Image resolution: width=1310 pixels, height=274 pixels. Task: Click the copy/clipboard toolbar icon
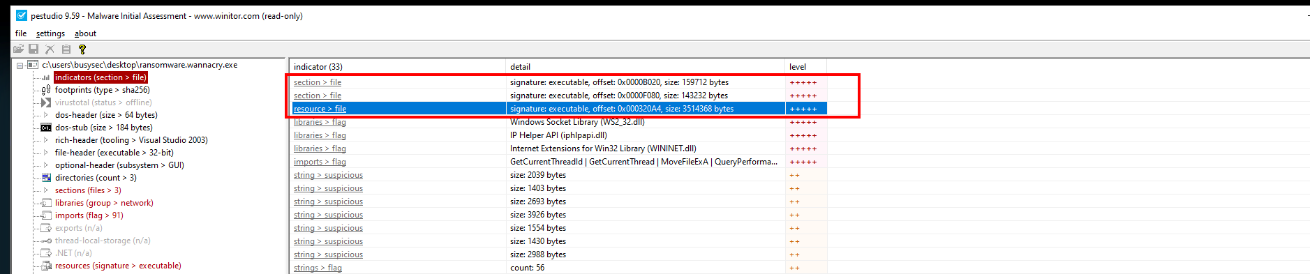66,49
